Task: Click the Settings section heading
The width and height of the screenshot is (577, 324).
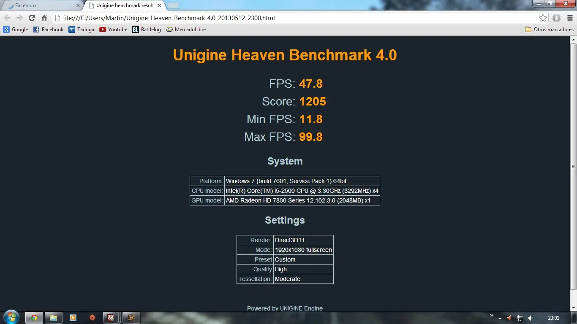Action: coord(285,220)
